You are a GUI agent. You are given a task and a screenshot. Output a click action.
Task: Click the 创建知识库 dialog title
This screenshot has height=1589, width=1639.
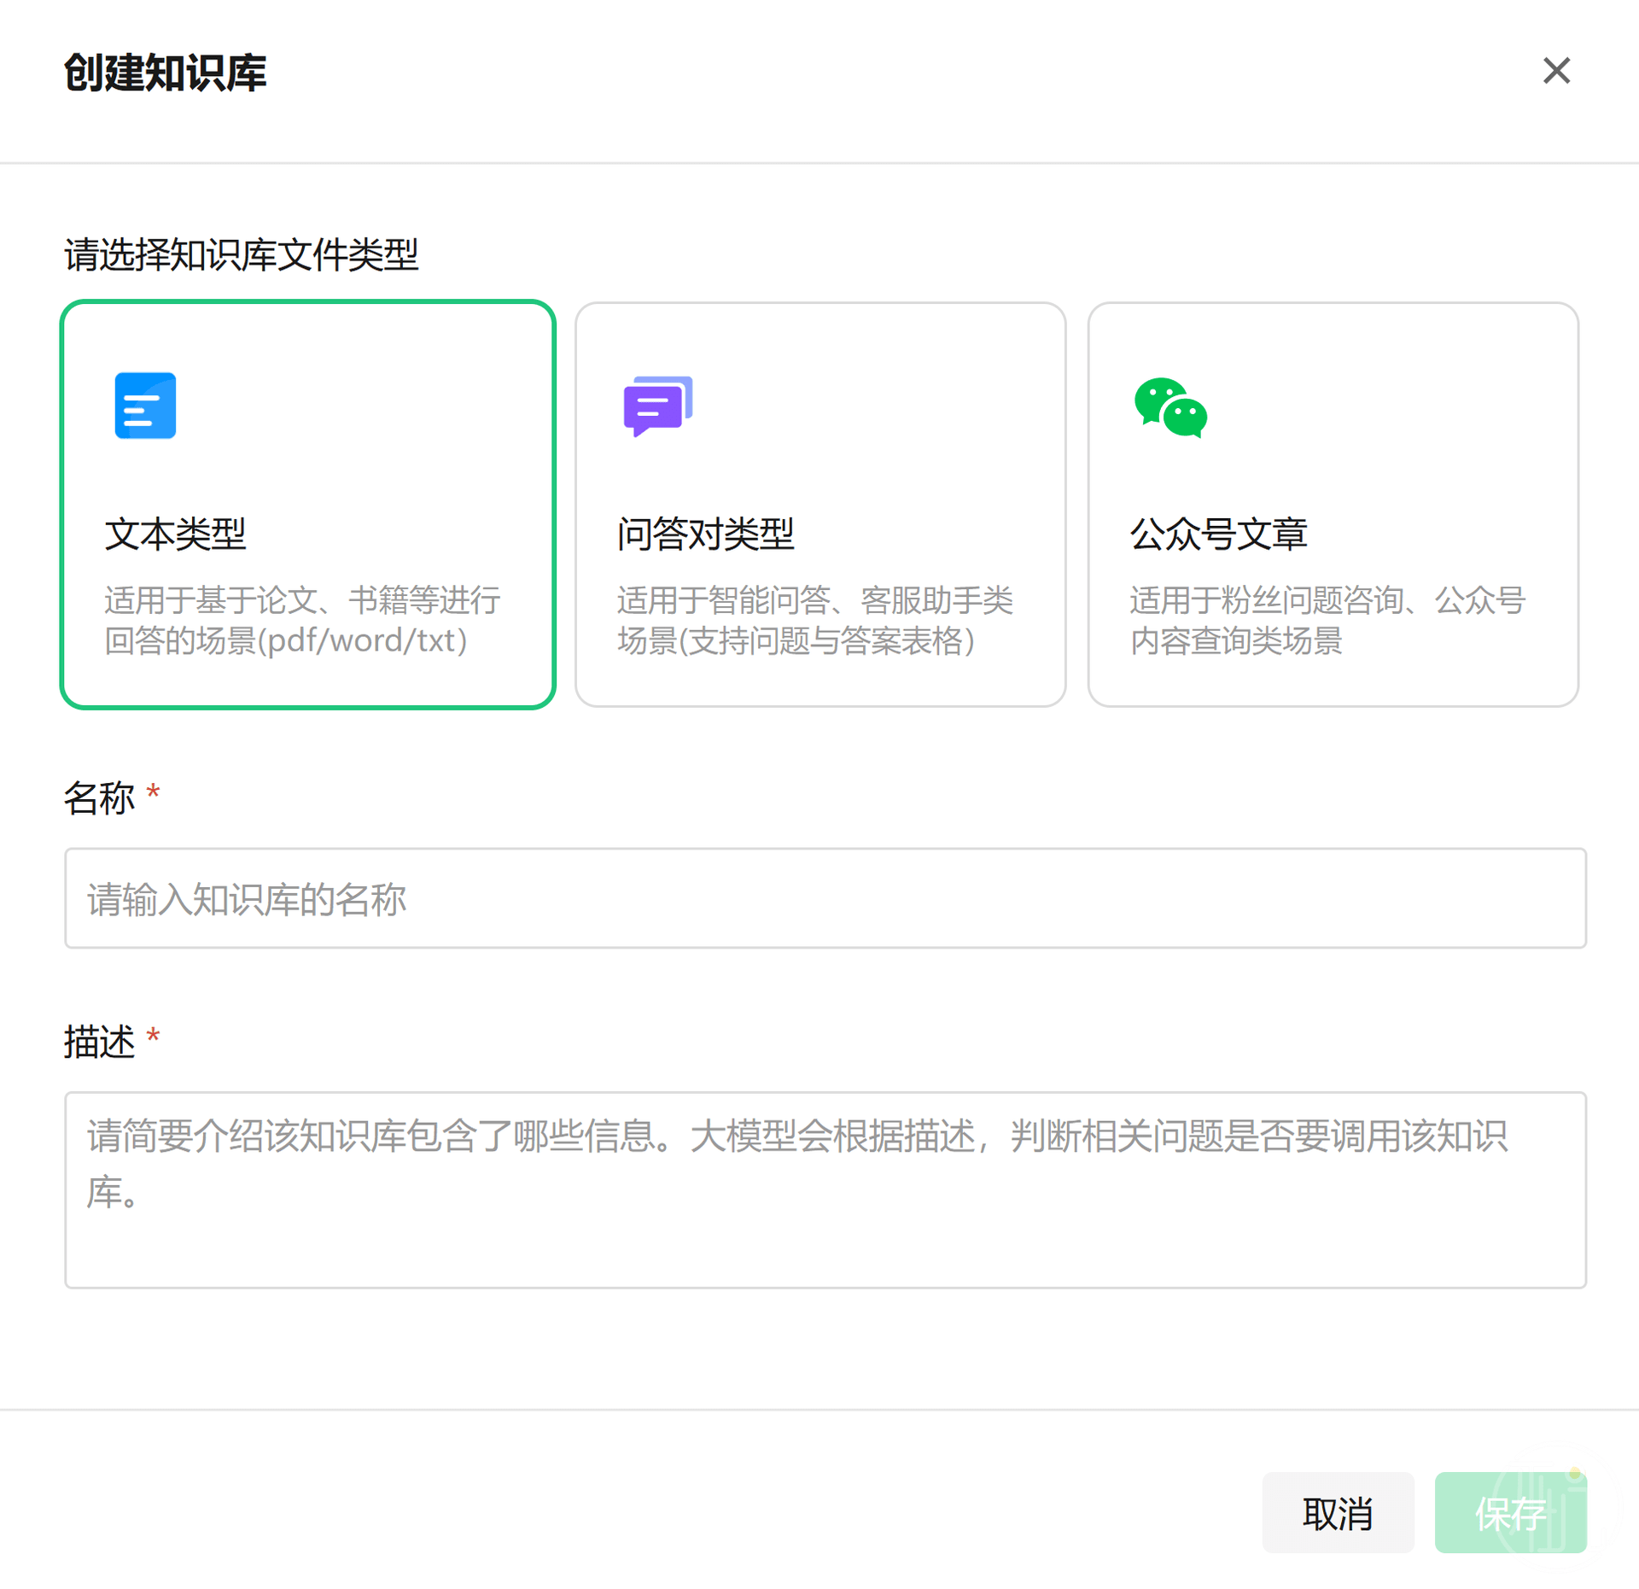(165, 73)
